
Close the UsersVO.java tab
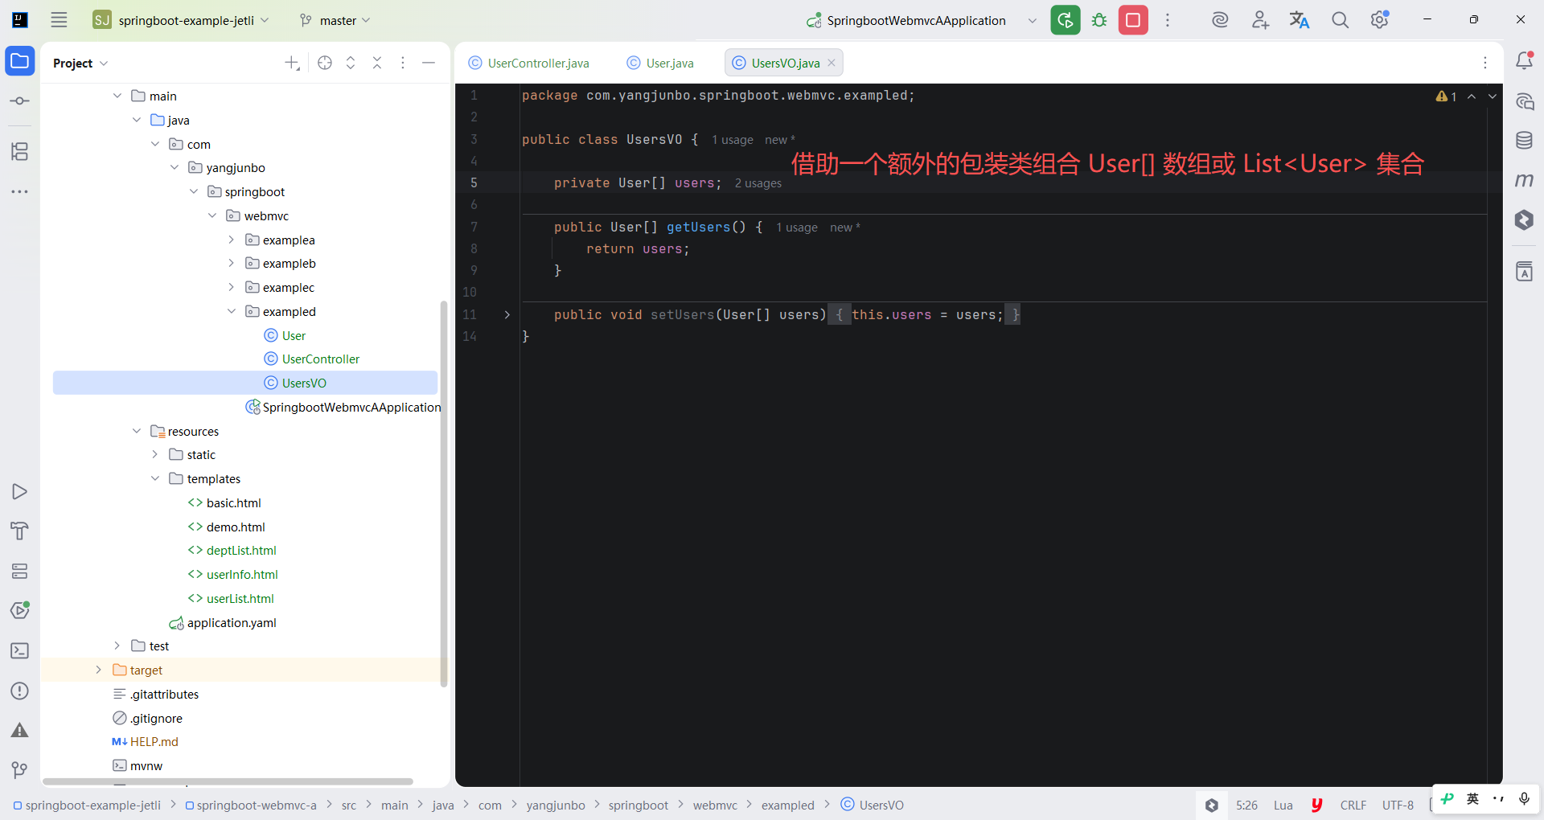832,63
